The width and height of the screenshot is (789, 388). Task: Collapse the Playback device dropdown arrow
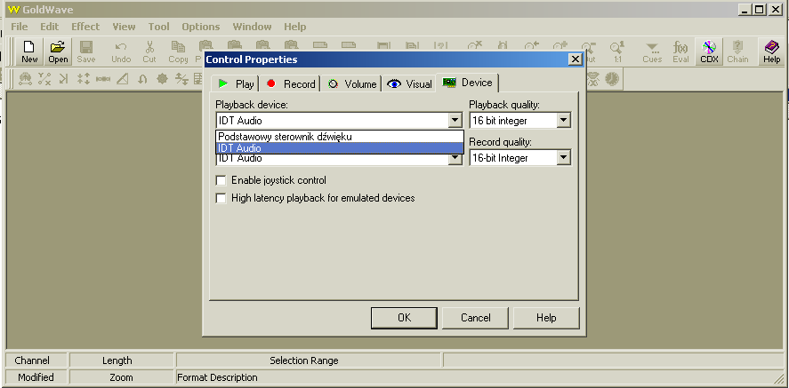pos(455,121)
